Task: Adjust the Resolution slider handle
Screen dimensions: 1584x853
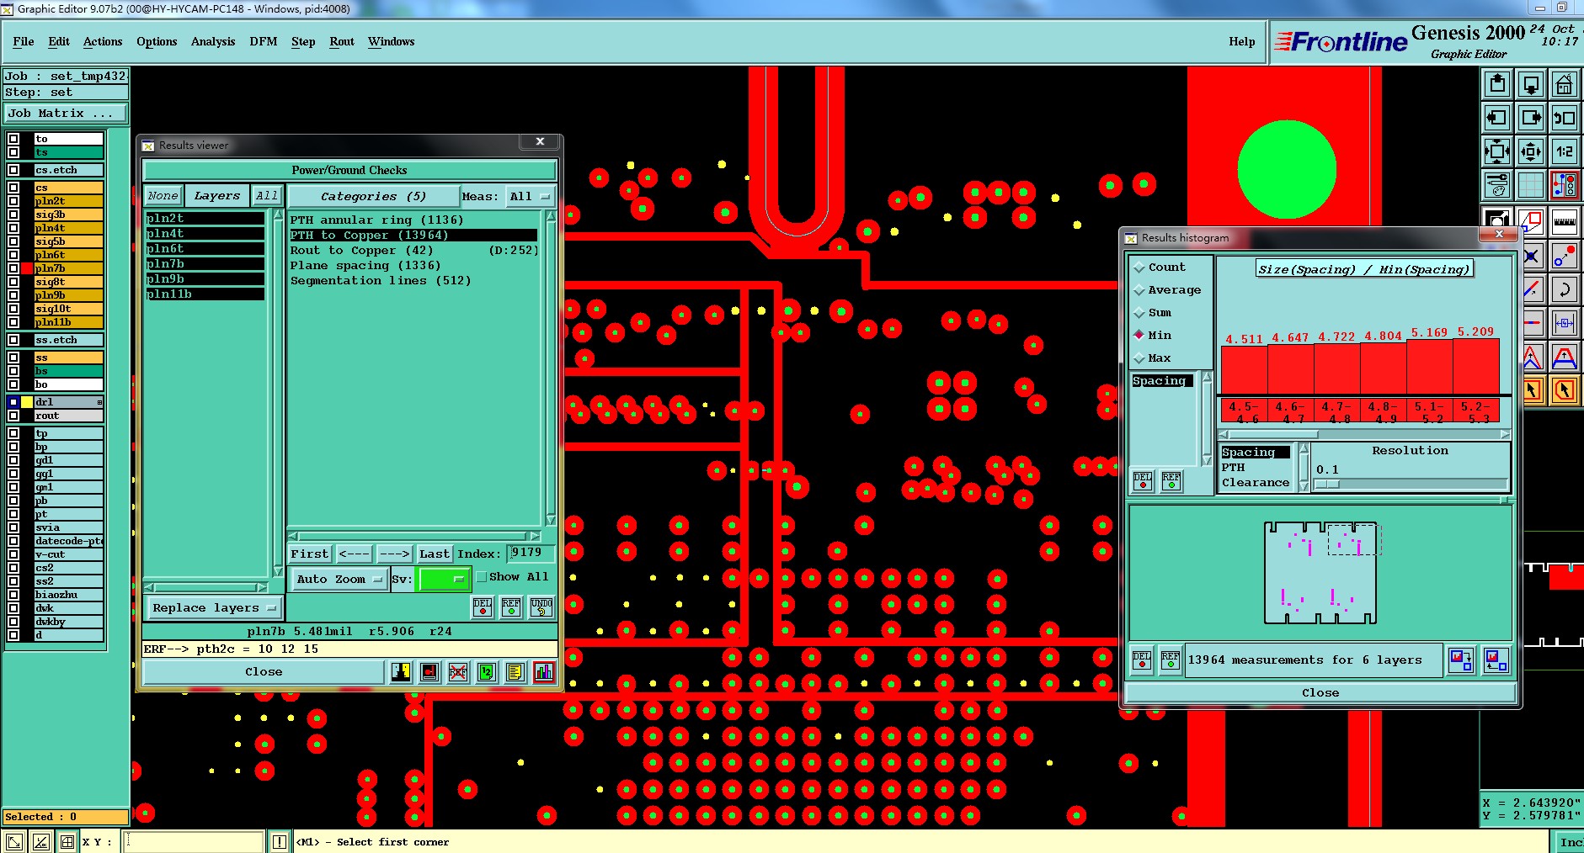Action: pos(1327,484)
